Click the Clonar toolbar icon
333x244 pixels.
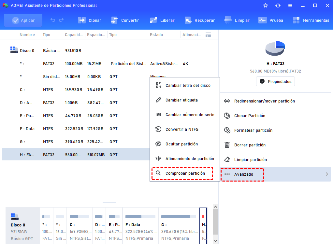click(81, 20)
